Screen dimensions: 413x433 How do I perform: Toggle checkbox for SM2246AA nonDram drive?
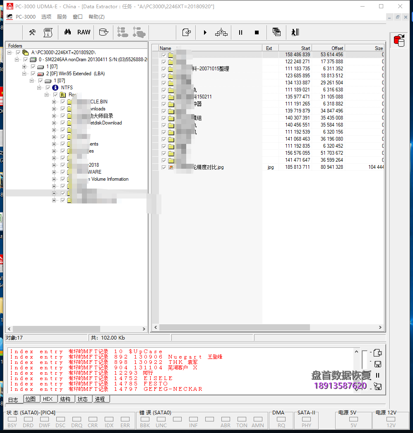tap(26, 60)
